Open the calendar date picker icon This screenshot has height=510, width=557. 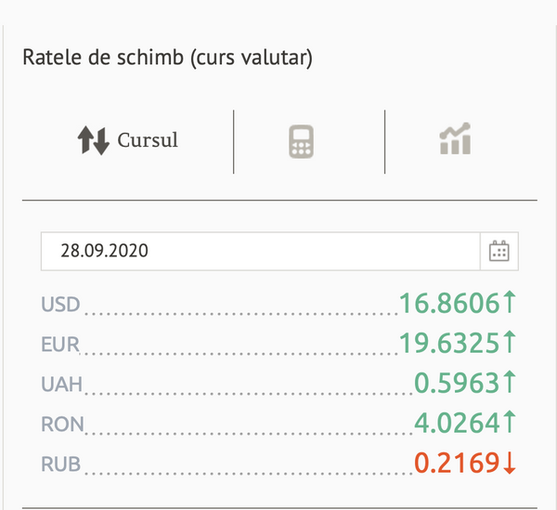click(499, 251)
